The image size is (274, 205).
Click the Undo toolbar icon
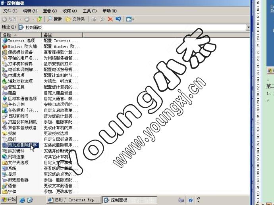(x=118, y=19)
